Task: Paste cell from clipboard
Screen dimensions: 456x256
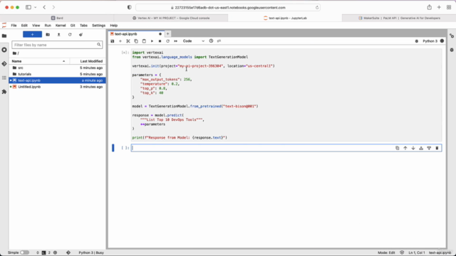Action: [x=144, y=41]
